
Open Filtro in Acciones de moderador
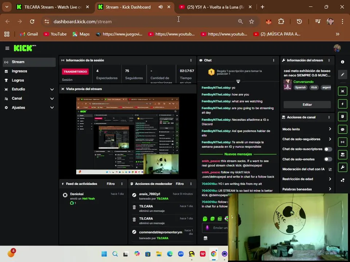point(180,184)
